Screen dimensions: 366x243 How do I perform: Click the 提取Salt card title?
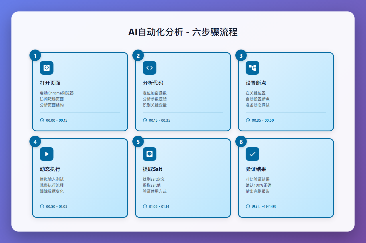(x=152, y=169)
